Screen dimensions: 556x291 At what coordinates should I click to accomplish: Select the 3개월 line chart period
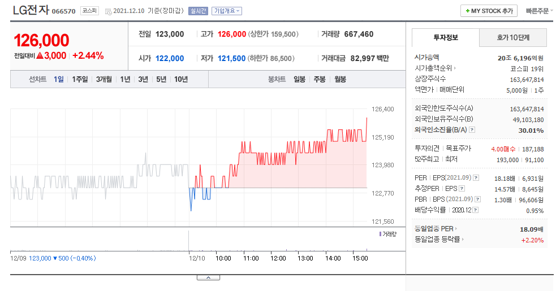click(x=104, y=79)
